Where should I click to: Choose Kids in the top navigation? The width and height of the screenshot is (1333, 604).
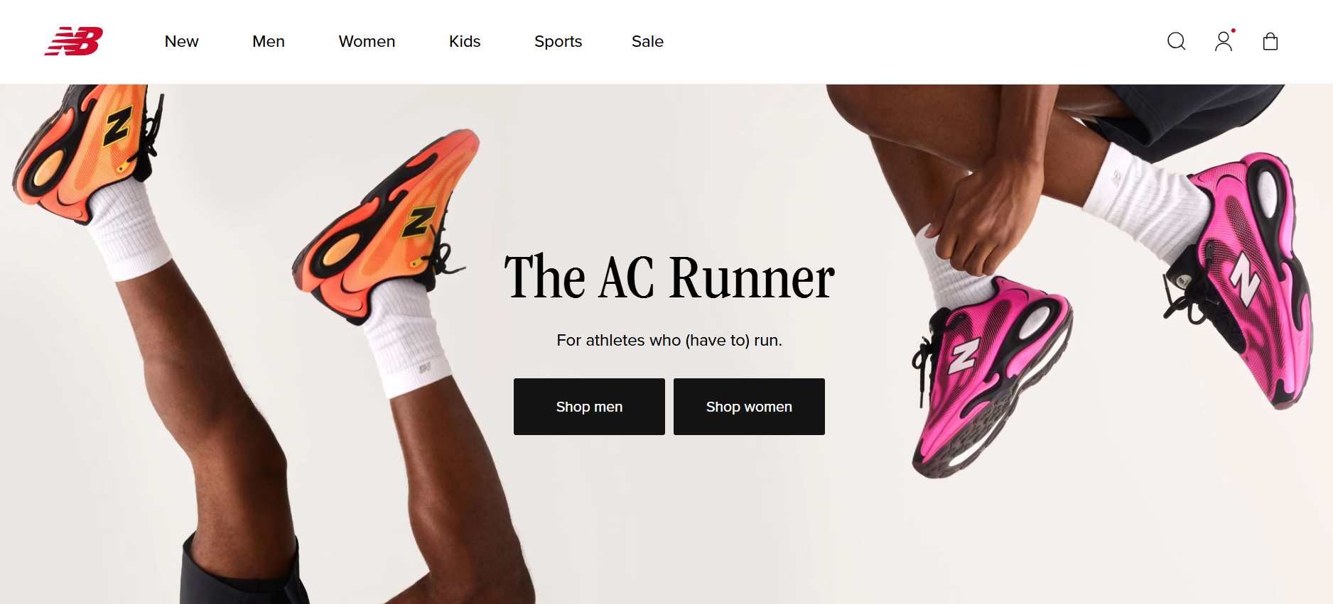pyautogui.click(x=465, y=41)
